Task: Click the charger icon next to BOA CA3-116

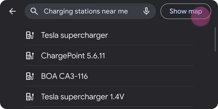Action: click(30, 76)
